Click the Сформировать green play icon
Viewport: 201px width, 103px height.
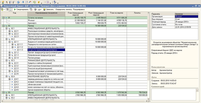(15, 9)
